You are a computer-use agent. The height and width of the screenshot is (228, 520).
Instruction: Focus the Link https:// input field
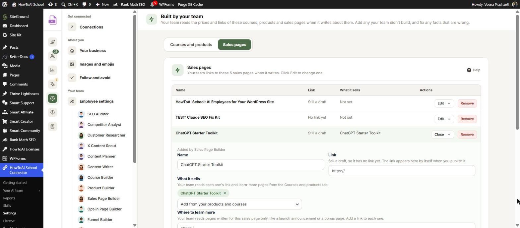[x=402, y=171]
